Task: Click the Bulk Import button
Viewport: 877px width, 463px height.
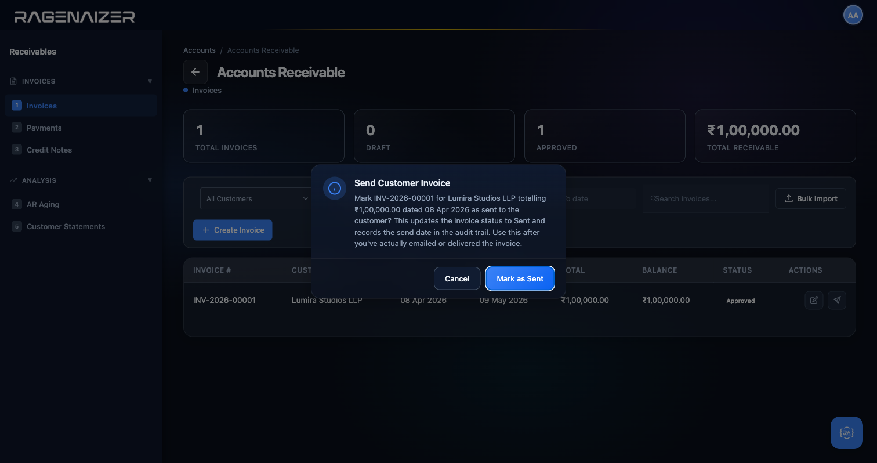Action: (x=810, y=198)
